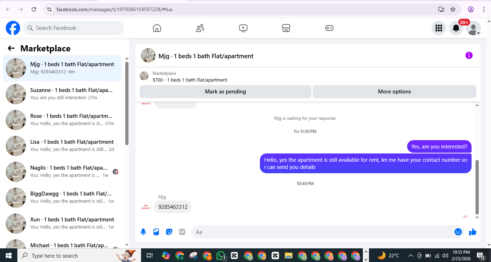Image resolution: width=491 pixels, height=262 pixels.
Task: Open Copilot from taskbar
Action: (x=166, y=256)
